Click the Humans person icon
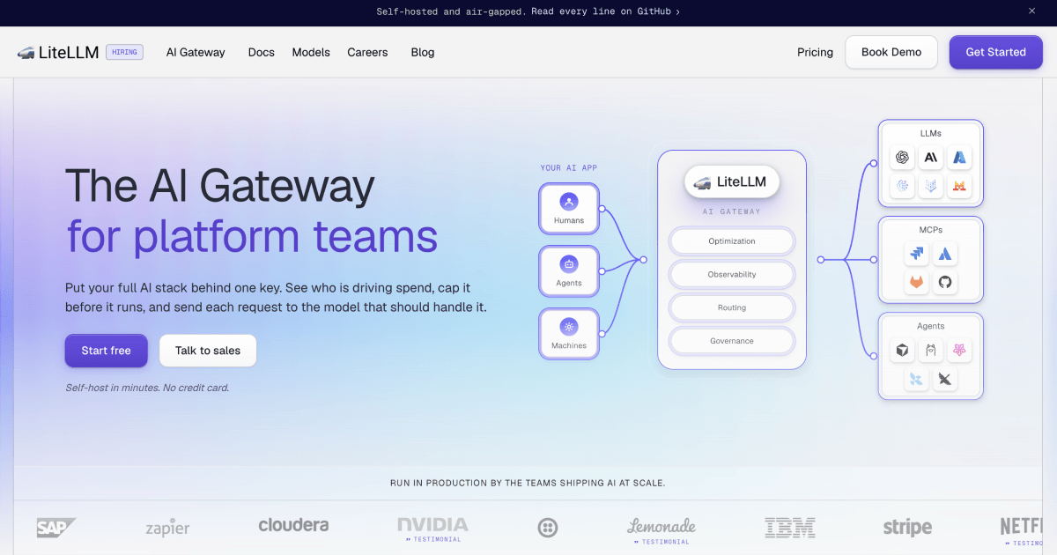The width and height of the screenshot is (1057, 555). pos(569,202)
